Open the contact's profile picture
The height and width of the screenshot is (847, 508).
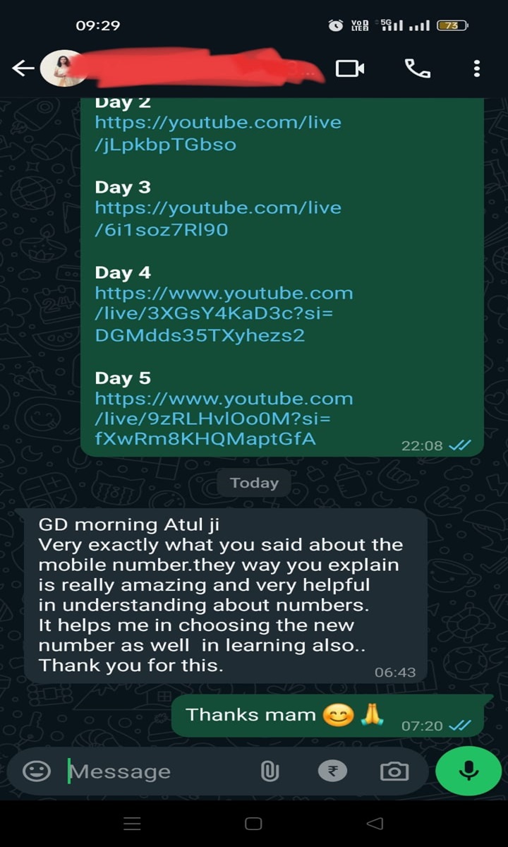click(59, 68)
